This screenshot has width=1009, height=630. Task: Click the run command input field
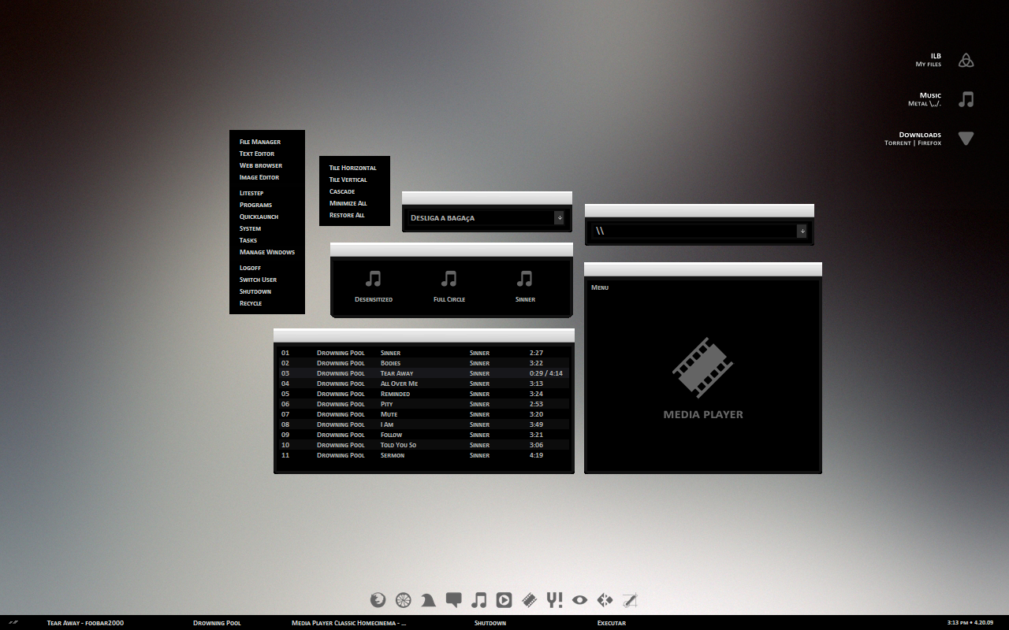tap(694, 231)
